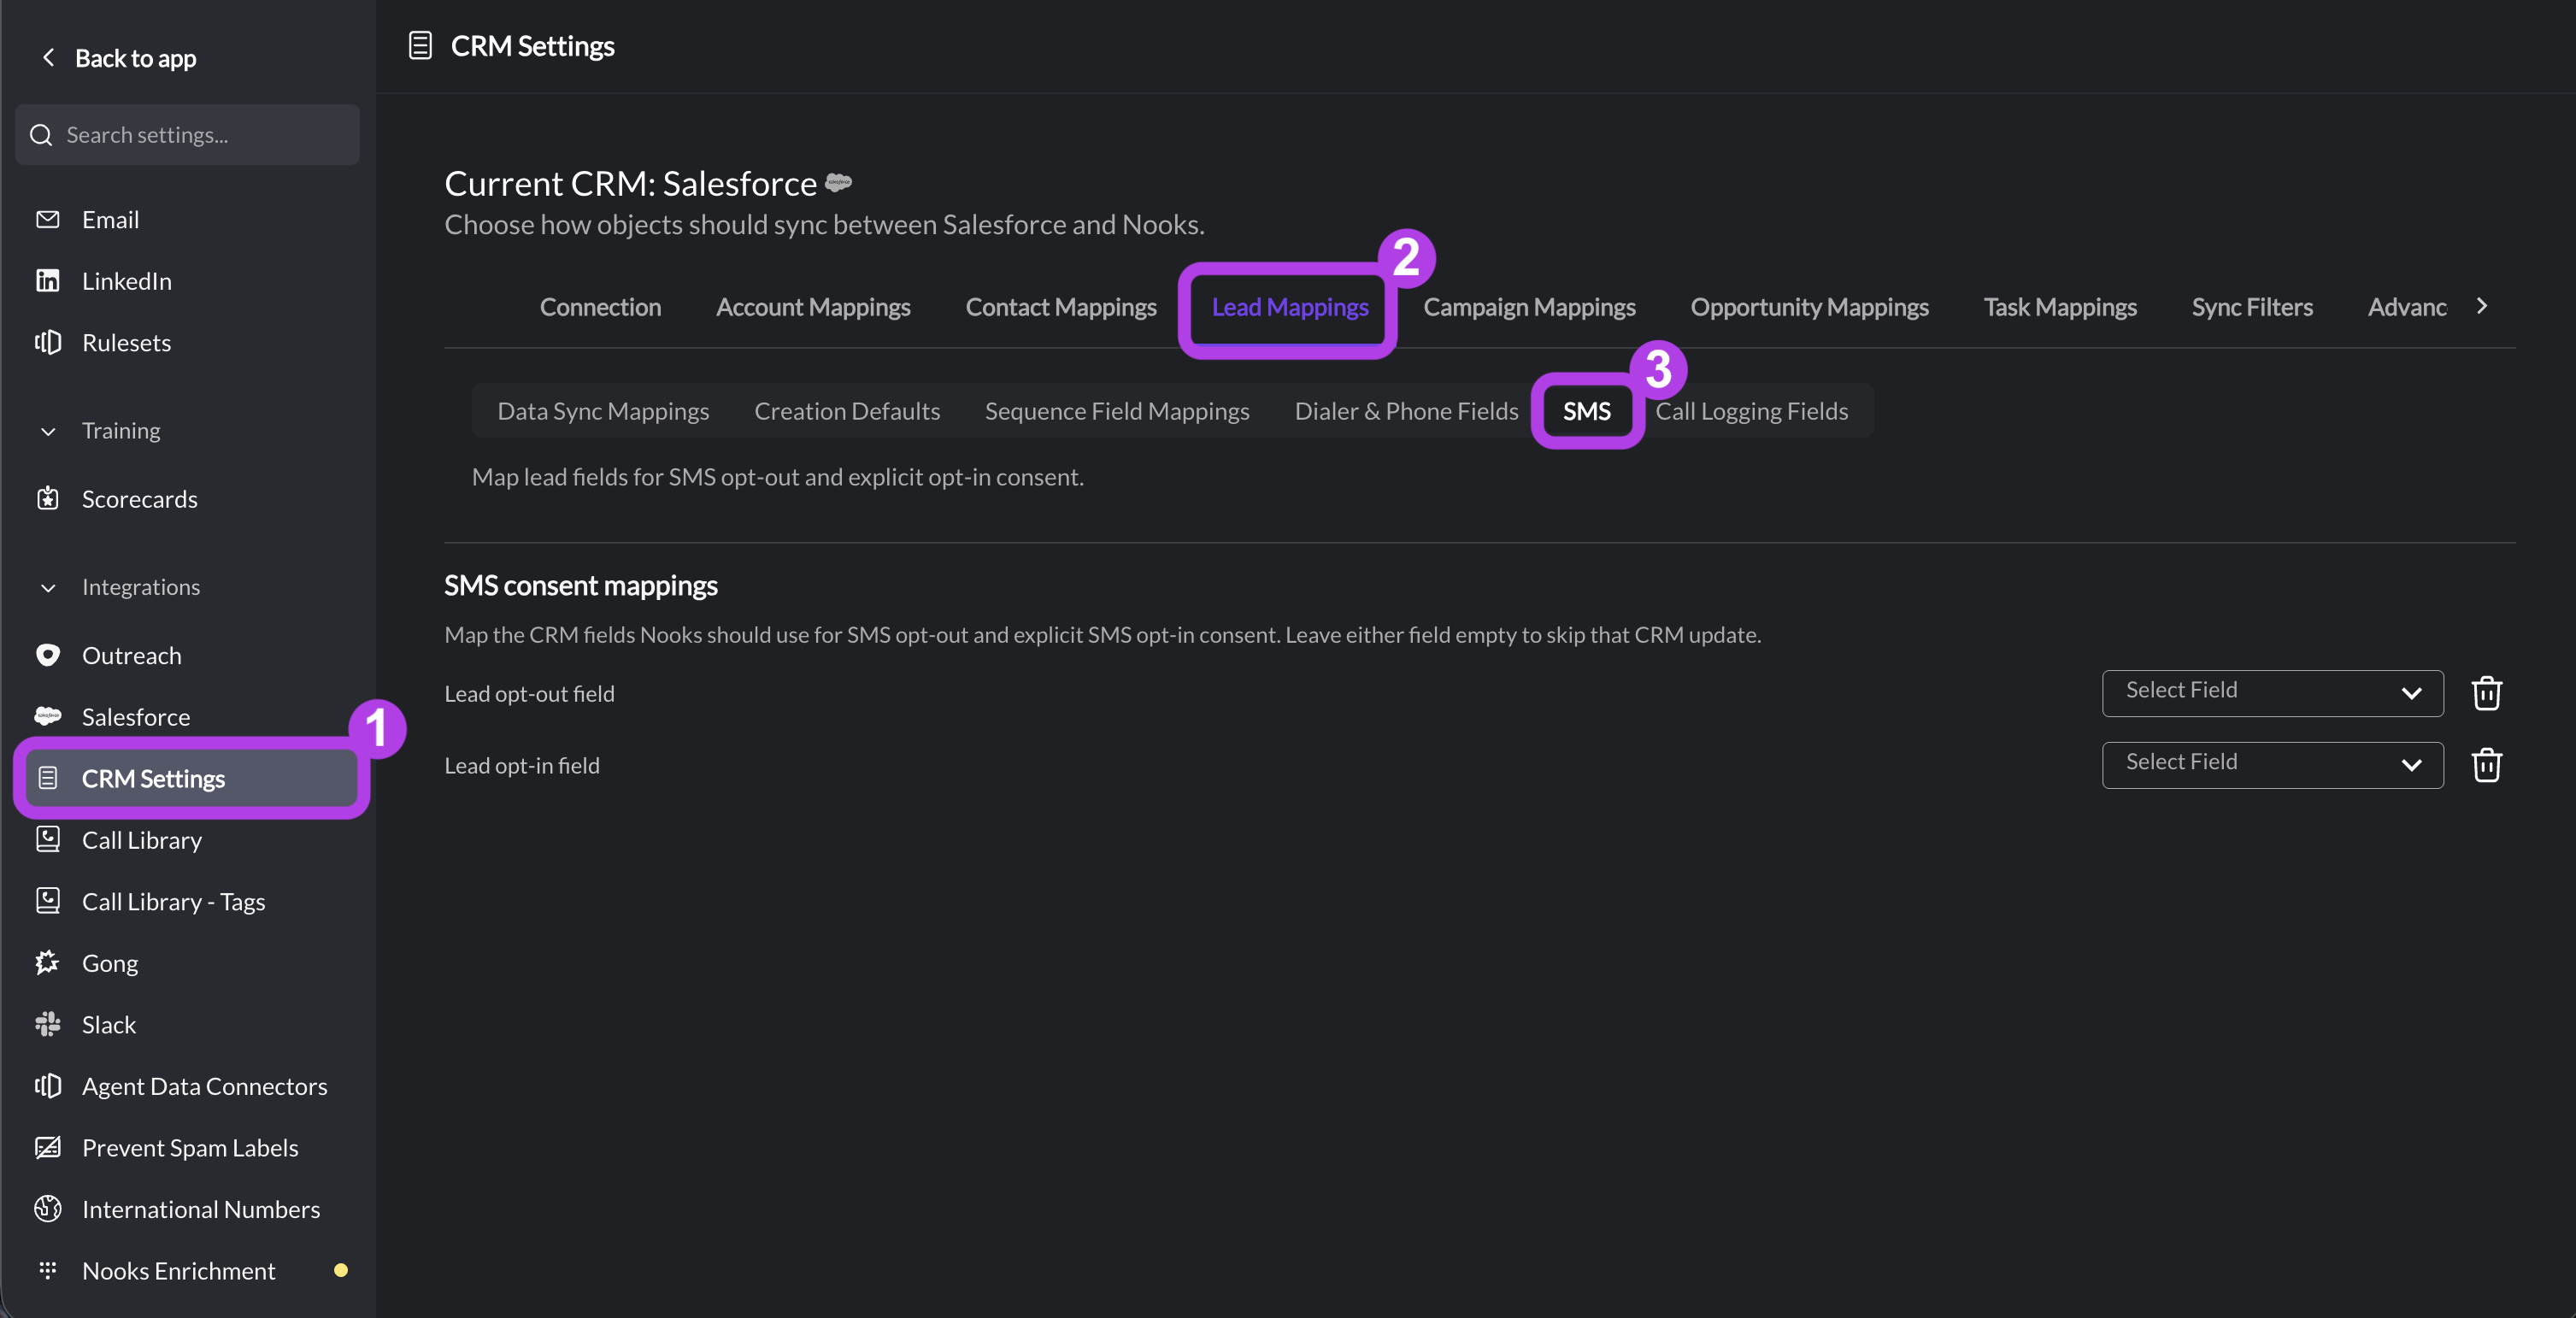Click the CRM Settings header document icon
The height and width of the screenshot is (1318, 2576).
[420, 46]
